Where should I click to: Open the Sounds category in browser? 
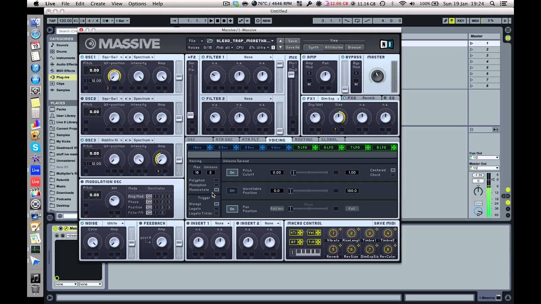(x=62, y=45)
